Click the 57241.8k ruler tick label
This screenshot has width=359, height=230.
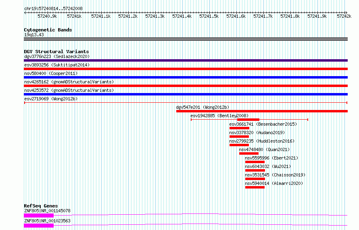coord(290,16)
